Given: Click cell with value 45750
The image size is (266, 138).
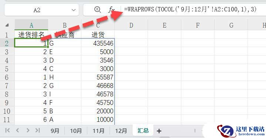Looking at the screenshot, I should click(98, 102).
